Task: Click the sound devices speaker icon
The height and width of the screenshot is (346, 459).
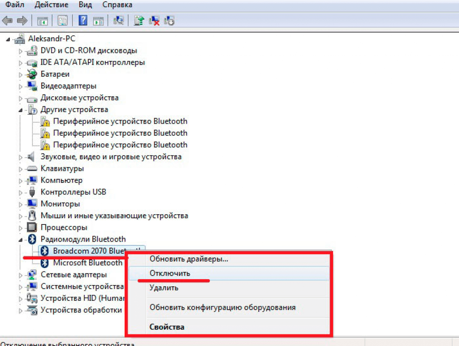Action: pyautogui.click(x=31, y=157)
